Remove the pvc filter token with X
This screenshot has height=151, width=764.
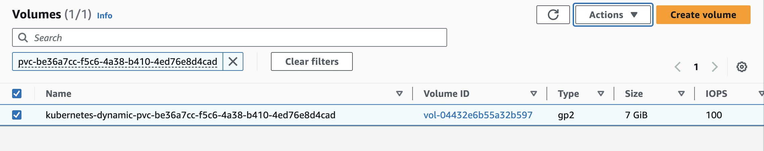[x=233, y=61]
